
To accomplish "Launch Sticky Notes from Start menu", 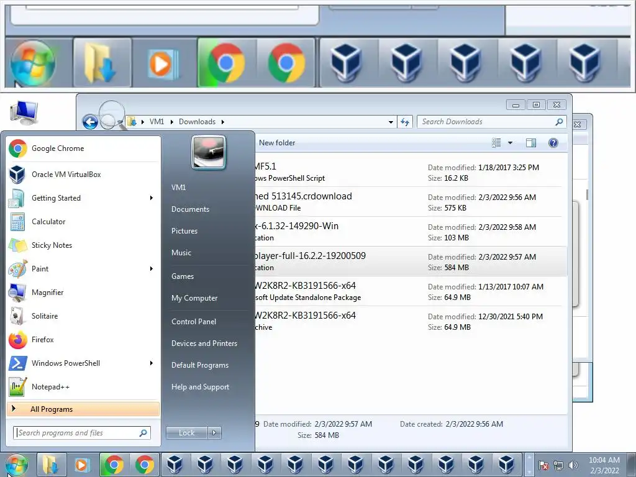I will click(x=83, y=245).
